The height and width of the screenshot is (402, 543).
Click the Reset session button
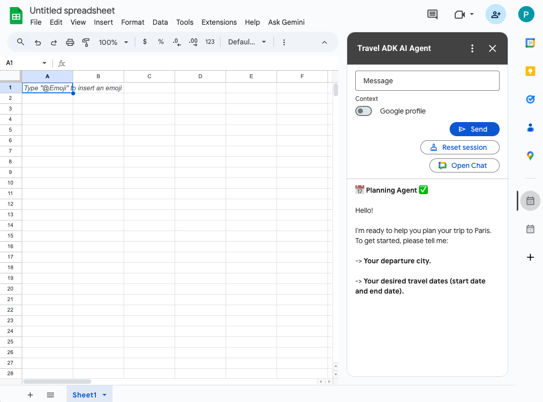(459, 147)
